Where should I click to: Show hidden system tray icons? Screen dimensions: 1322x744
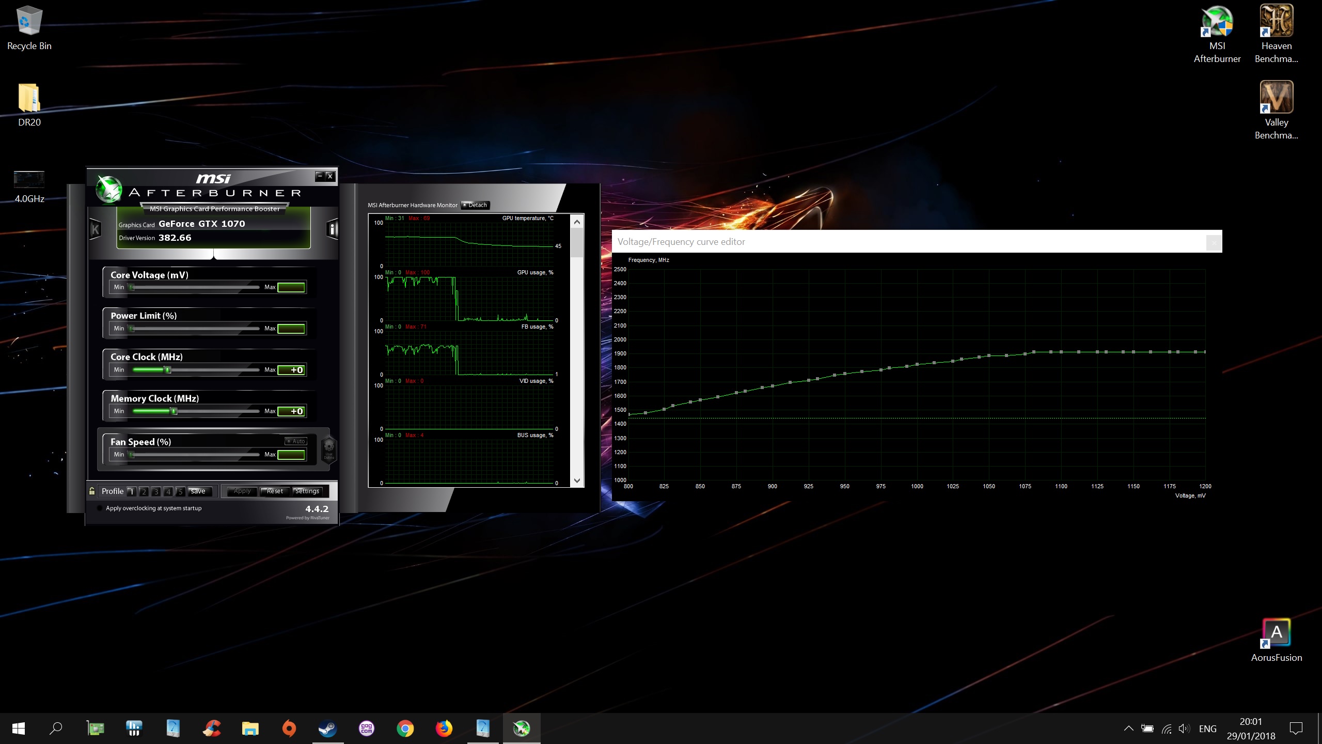click(x=1129, y=729)
